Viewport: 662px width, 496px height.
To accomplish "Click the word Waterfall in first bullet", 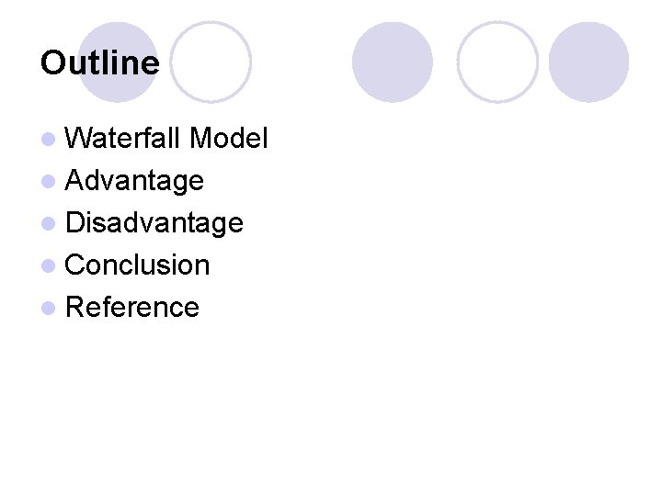I will coord(124,139).
